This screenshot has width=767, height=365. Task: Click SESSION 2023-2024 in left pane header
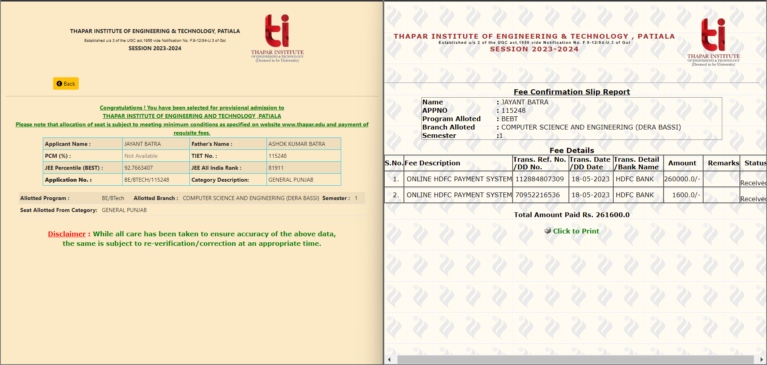click(x=155, y=48)
